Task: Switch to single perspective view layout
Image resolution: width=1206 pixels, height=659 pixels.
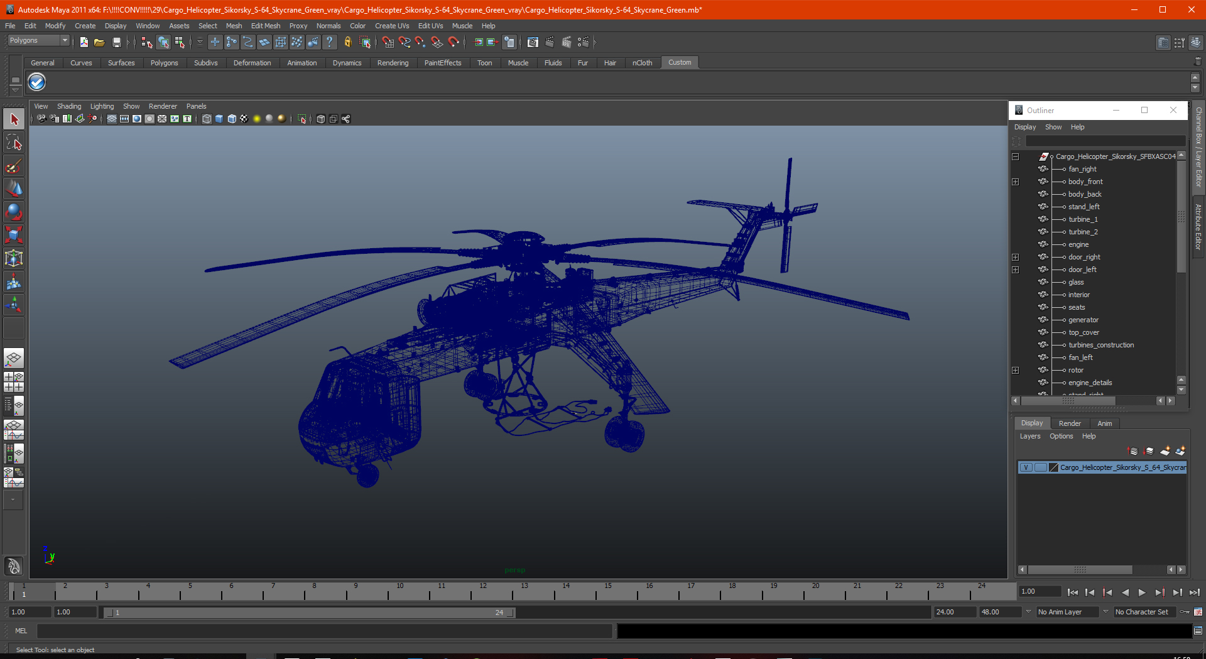Action: (x=14, y=359)
